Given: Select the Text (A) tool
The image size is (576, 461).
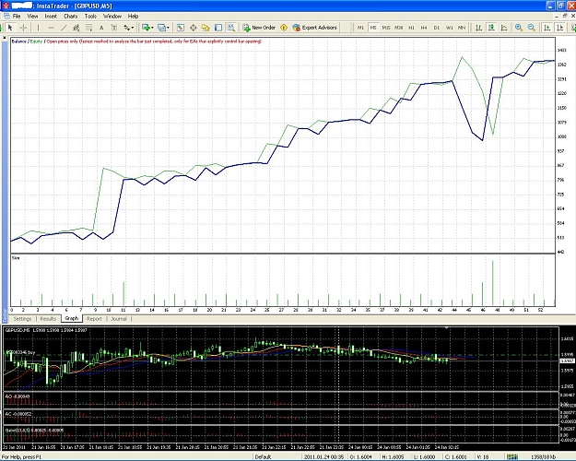Looking at the screenshot, I should (101, 28).
